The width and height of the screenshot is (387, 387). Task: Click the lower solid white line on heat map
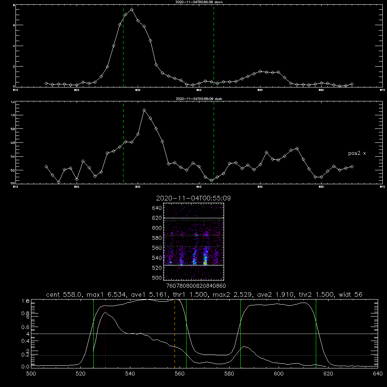click(194, 265)
